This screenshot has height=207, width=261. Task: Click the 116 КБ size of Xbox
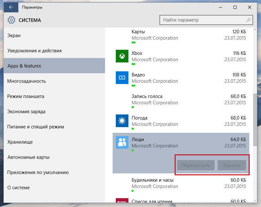239,53
